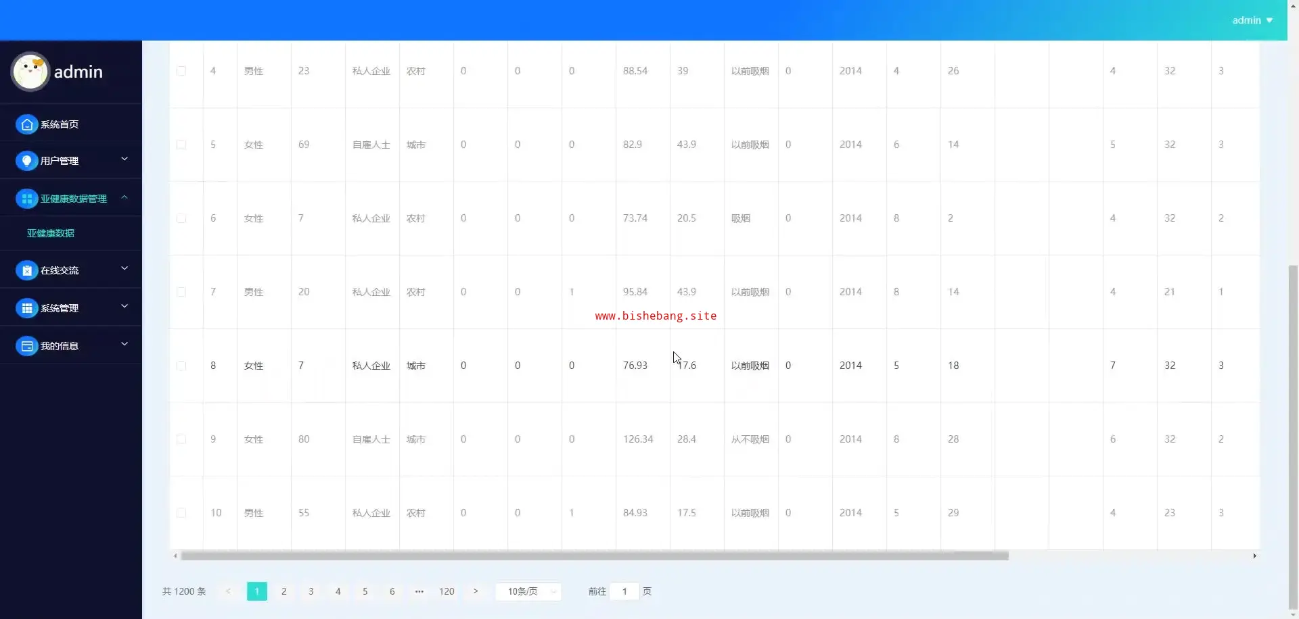Go to next page with arrow
Screen dimensions: 1299x619
point(476,591)
